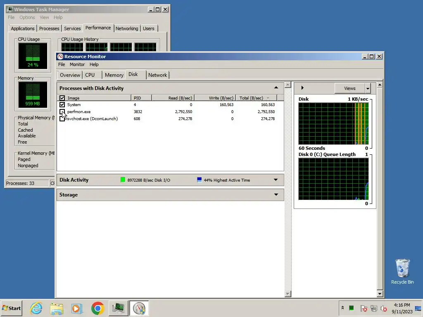Viewport: 423px width, 317px height.
Task: Click the network status tray icon
Action: 373,308
